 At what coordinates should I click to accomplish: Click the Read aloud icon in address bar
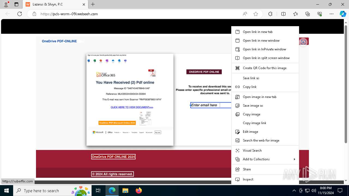[245, 14]
